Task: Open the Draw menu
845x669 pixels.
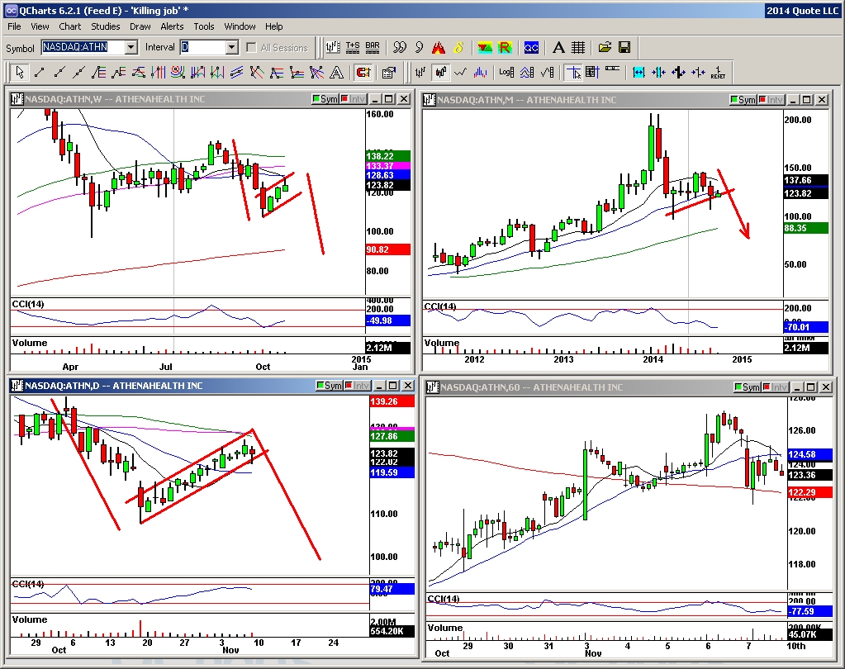Action: pyautogui.click(x=140, y=26)
